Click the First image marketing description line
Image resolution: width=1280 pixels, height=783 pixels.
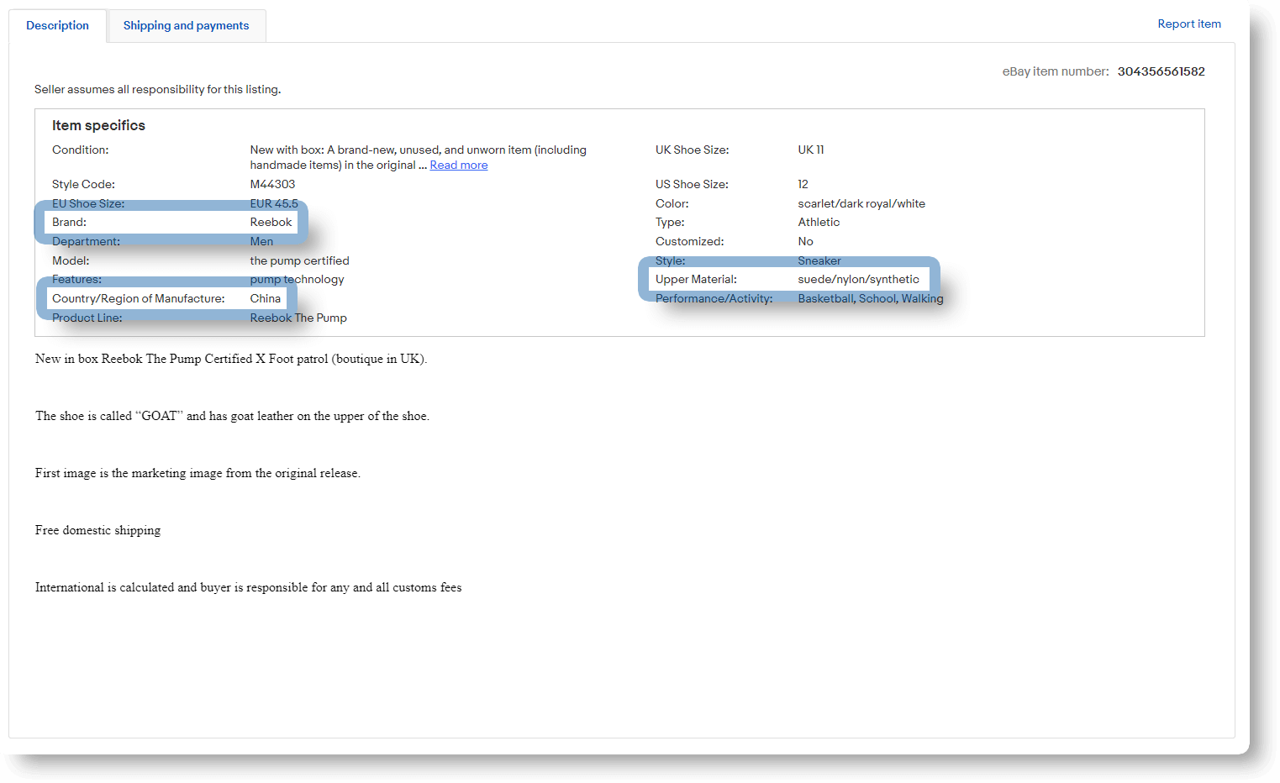198,473
